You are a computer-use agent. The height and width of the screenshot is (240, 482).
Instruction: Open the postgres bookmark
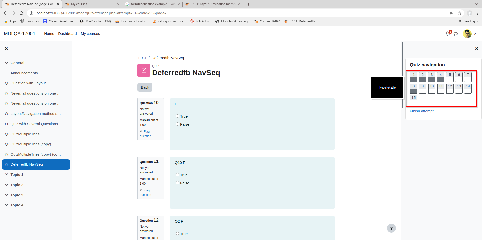coord(30,21)
